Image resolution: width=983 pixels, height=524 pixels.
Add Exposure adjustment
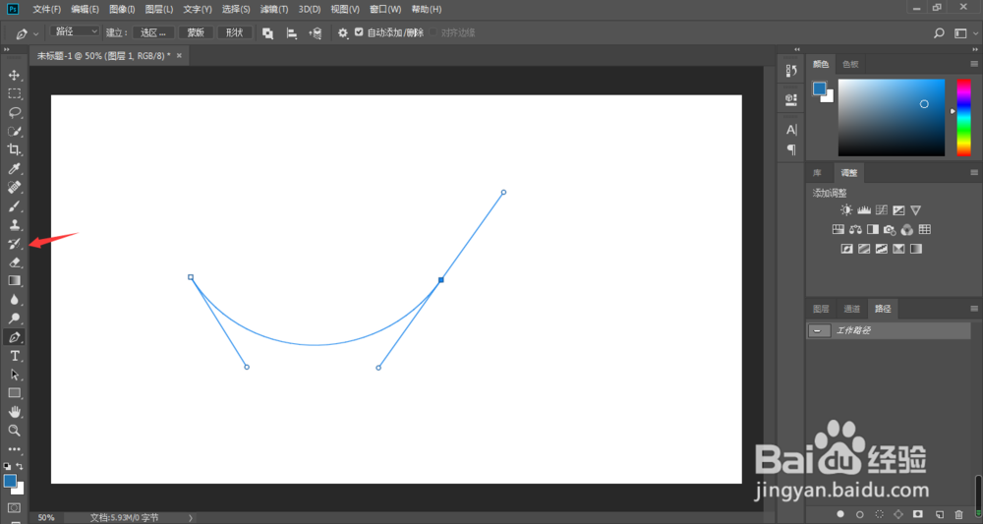point(898,210)
